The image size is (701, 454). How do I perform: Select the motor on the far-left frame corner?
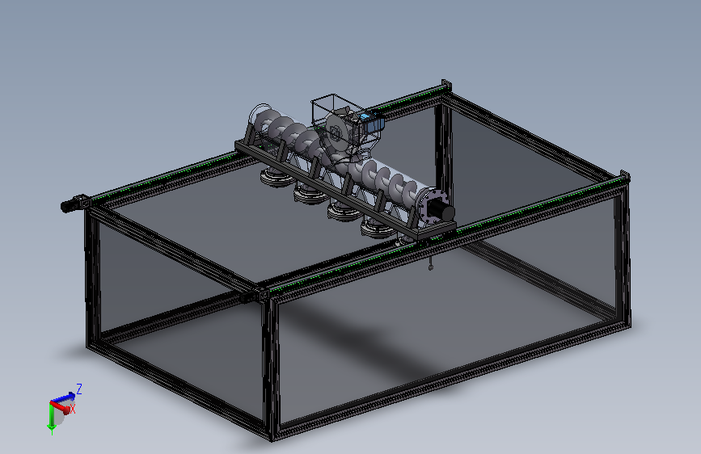(74, 204)
